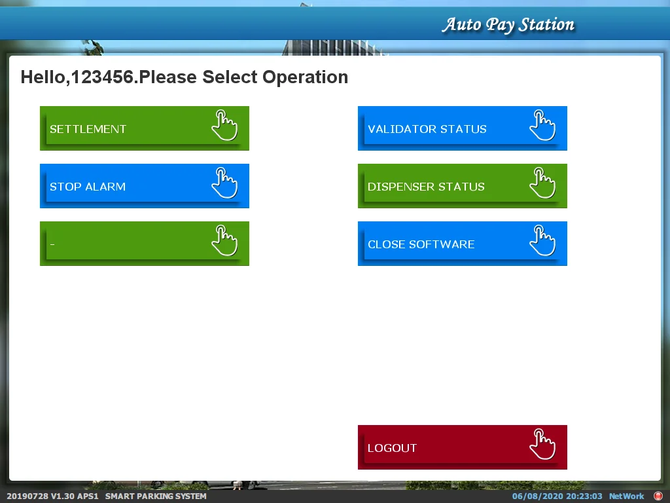Select CLOSE SOFTWARE

coord(463,244)
